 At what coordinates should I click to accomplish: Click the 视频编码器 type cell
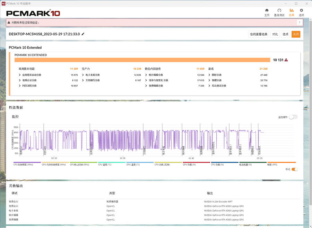point(112,202)
